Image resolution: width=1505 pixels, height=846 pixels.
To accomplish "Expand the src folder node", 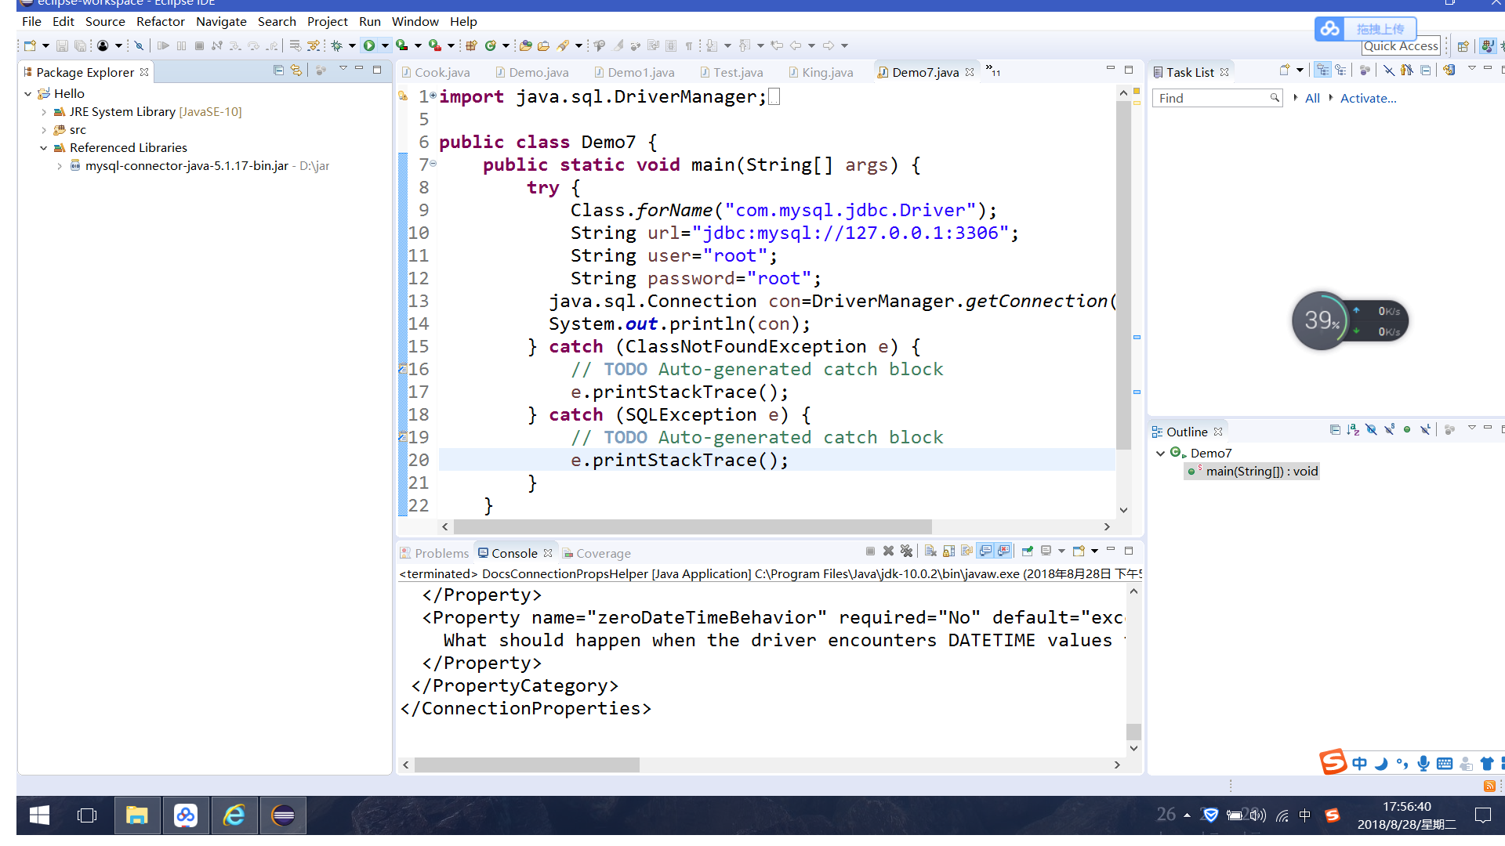I will click(44, 130).
